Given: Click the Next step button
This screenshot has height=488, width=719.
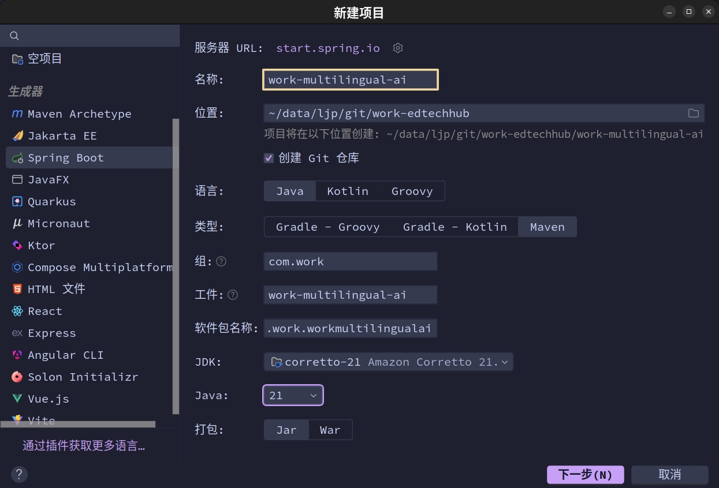Looking at the screenshot, I should point(585,474).
